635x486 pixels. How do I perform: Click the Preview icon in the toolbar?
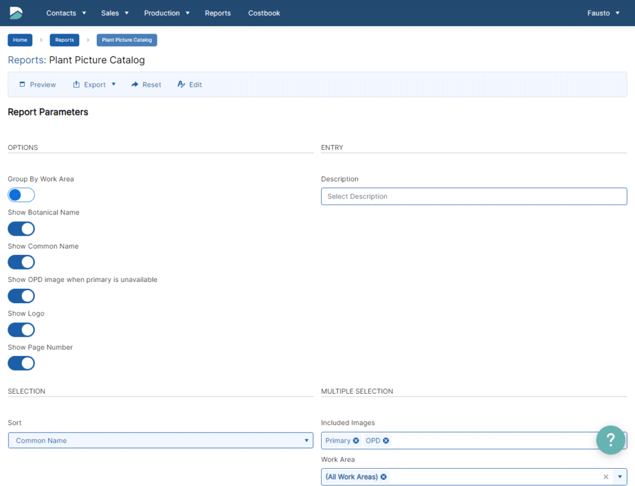[x=22, y=84]
